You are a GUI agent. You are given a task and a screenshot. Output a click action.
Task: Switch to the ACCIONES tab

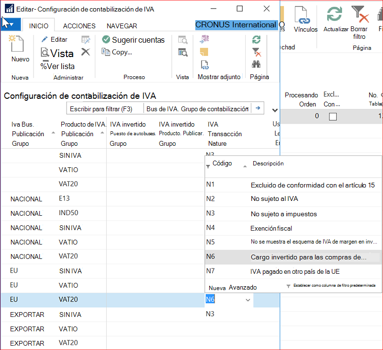click(x=79, y=26)
